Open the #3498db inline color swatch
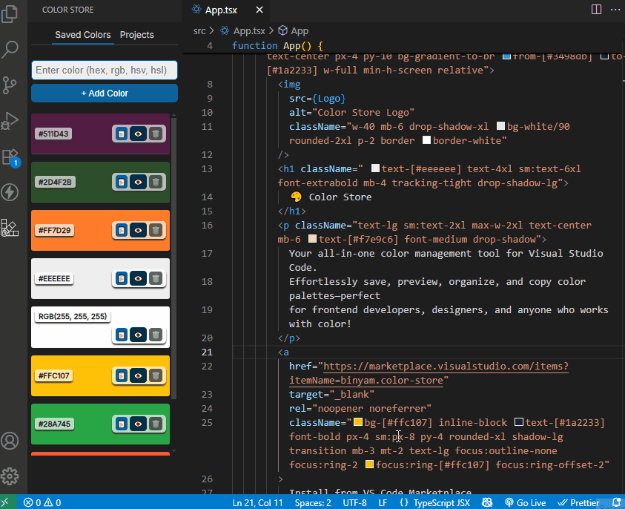Image resolution: width=625 pixels, height=509 pixels. [x=506, y=56]
